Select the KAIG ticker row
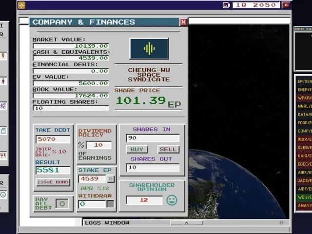Screen dimensions: 312x234 coord(304,156)
